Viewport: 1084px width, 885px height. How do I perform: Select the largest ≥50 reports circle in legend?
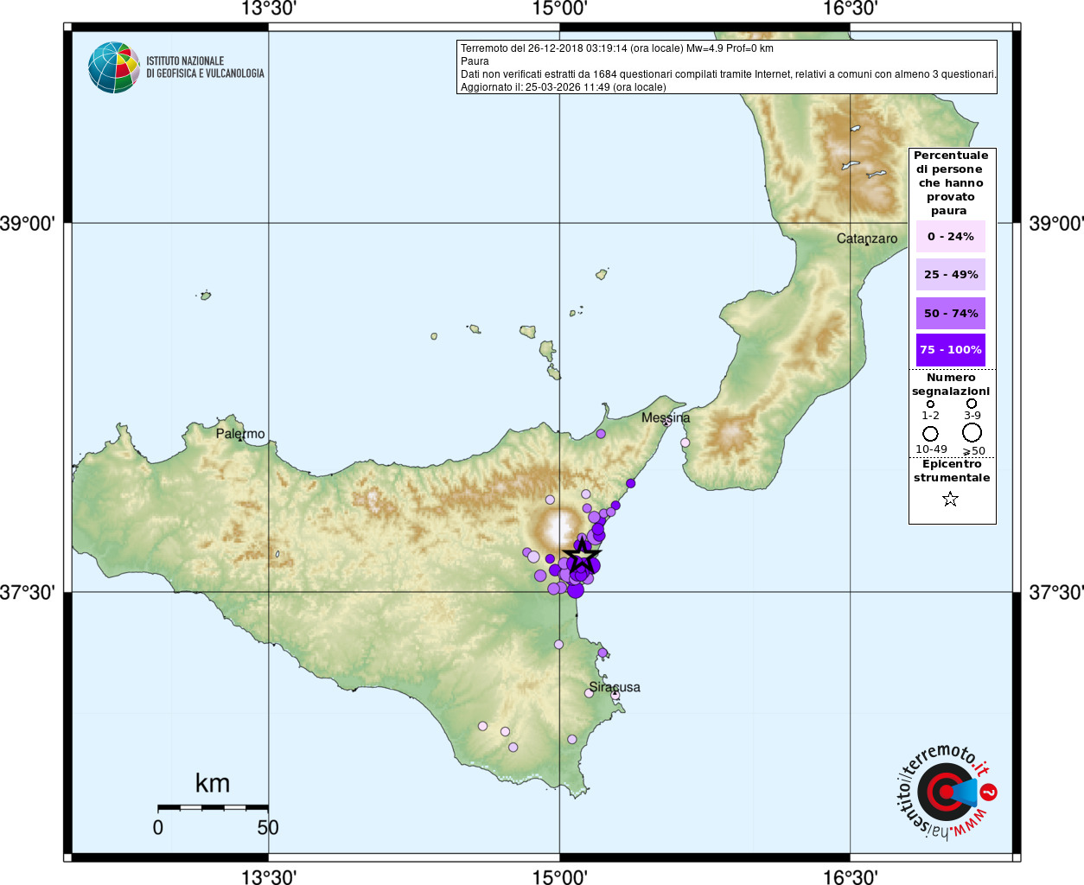(972, 432)
